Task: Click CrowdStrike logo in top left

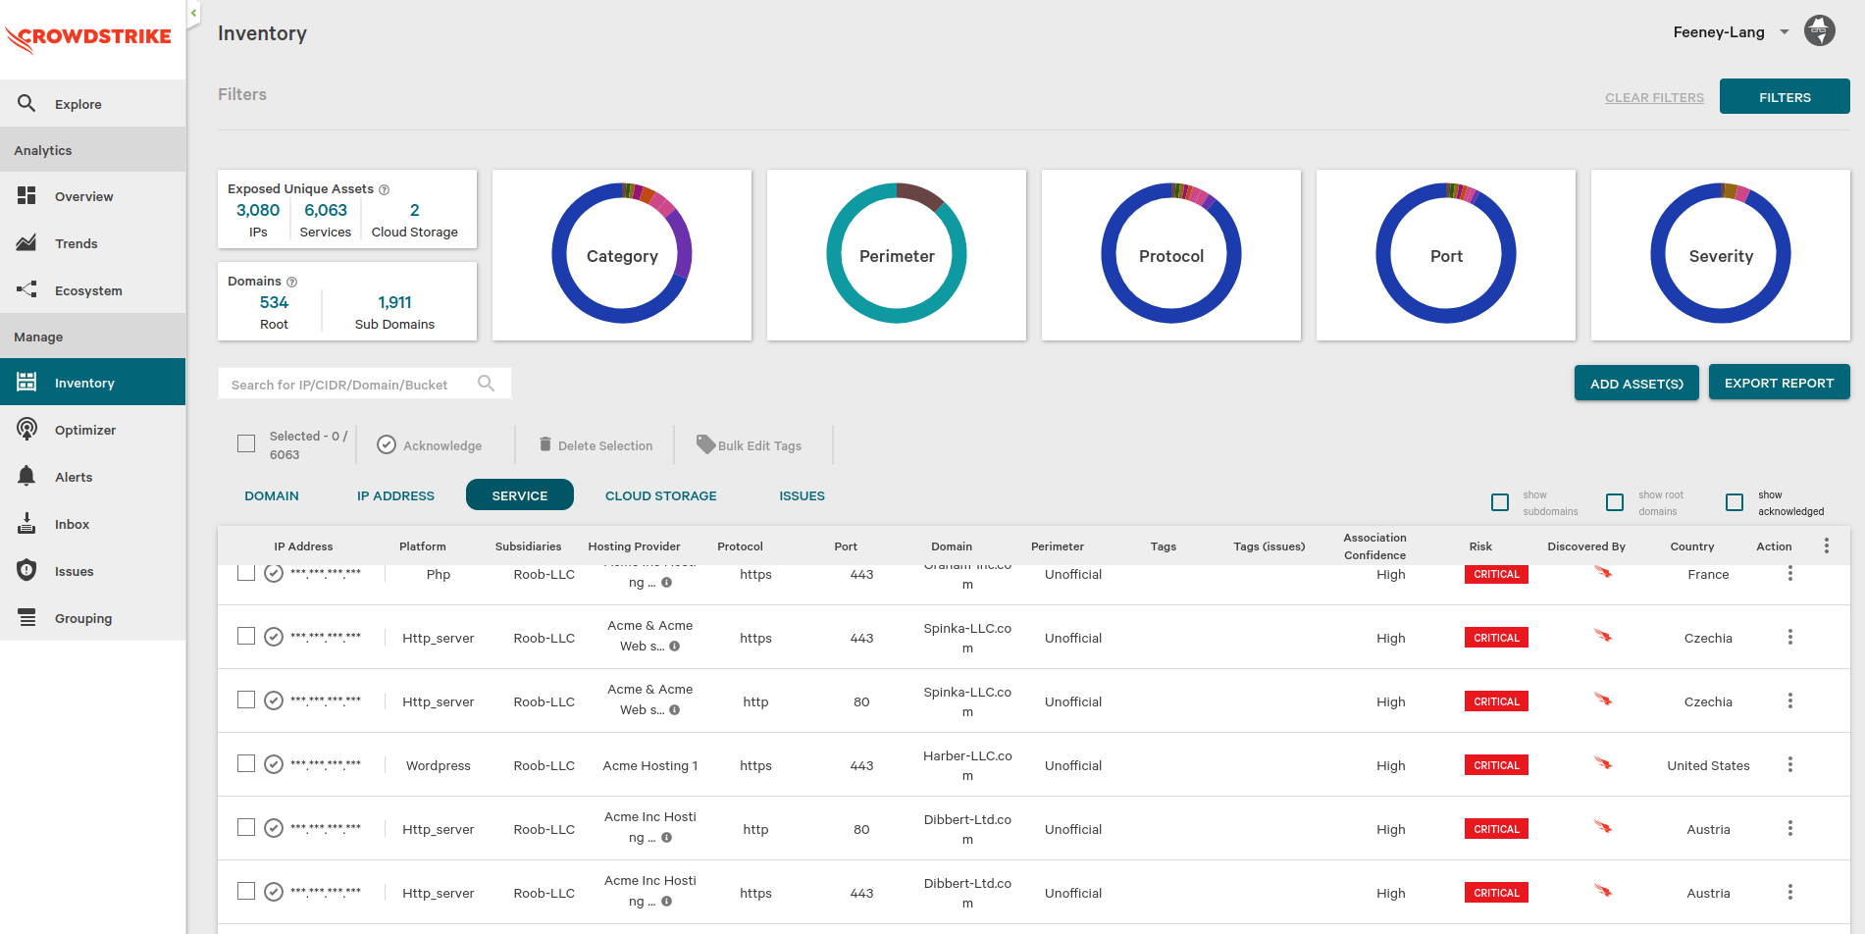Action: 89,38
